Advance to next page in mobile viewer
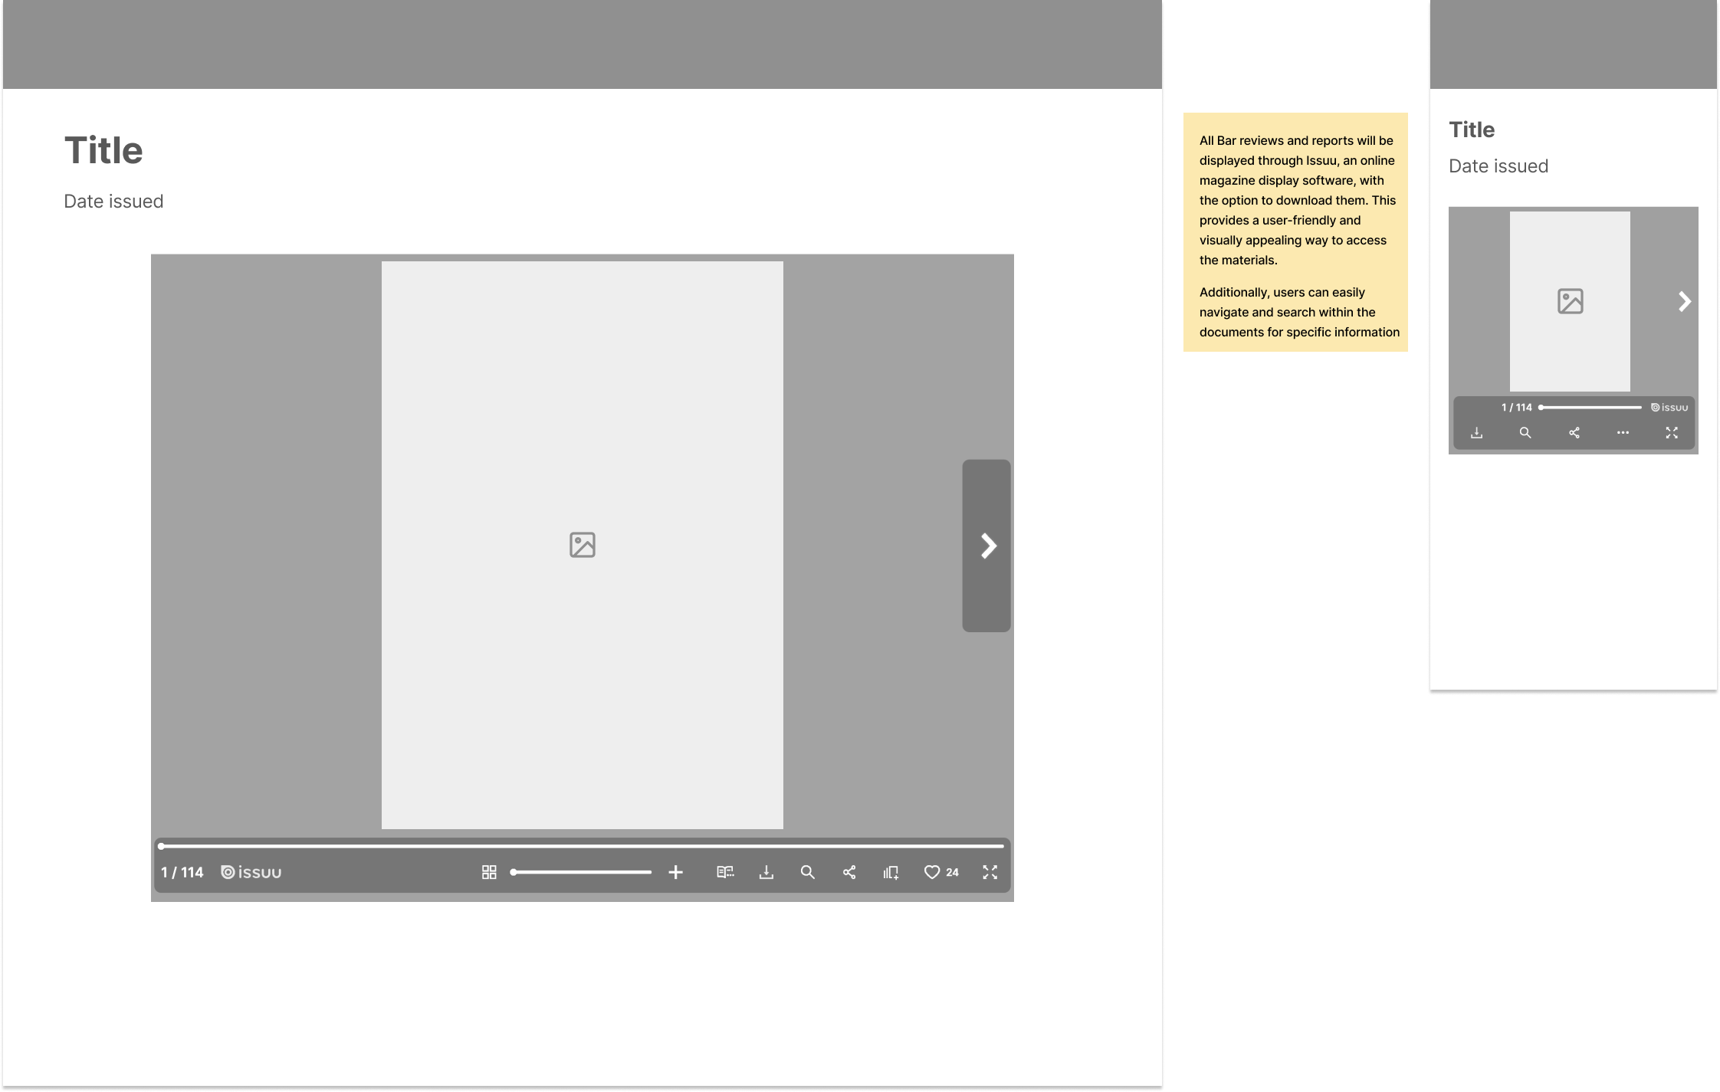This screenshot has height=1092, width=1720. (x=1684, y=301)
